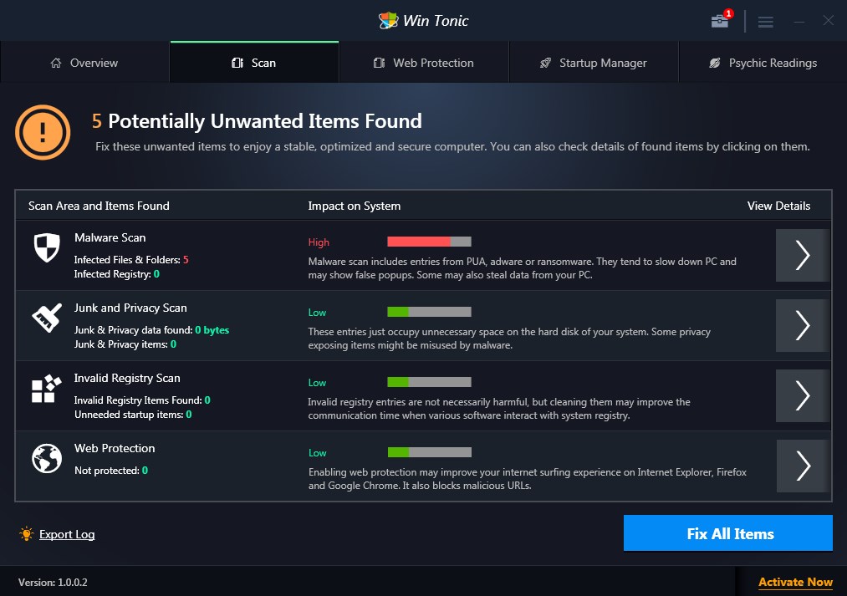This screenshot has height=596, width=847.
Task: View details arrow for Web Protection
Action: pyautogui.click(x=801, y=466)
